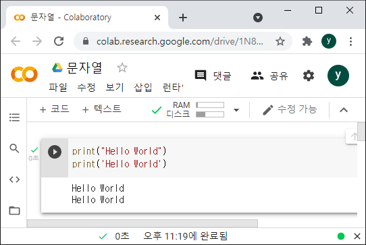Click the 디스크 usage bar
Image resolution: width=366 pixels, height=245 pixels.
coord(210,114)
